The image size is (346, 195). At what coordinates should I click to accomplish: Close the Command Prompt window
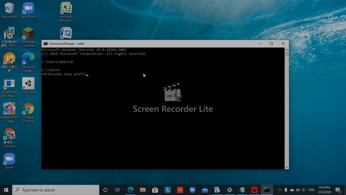[x=283, y=43]
